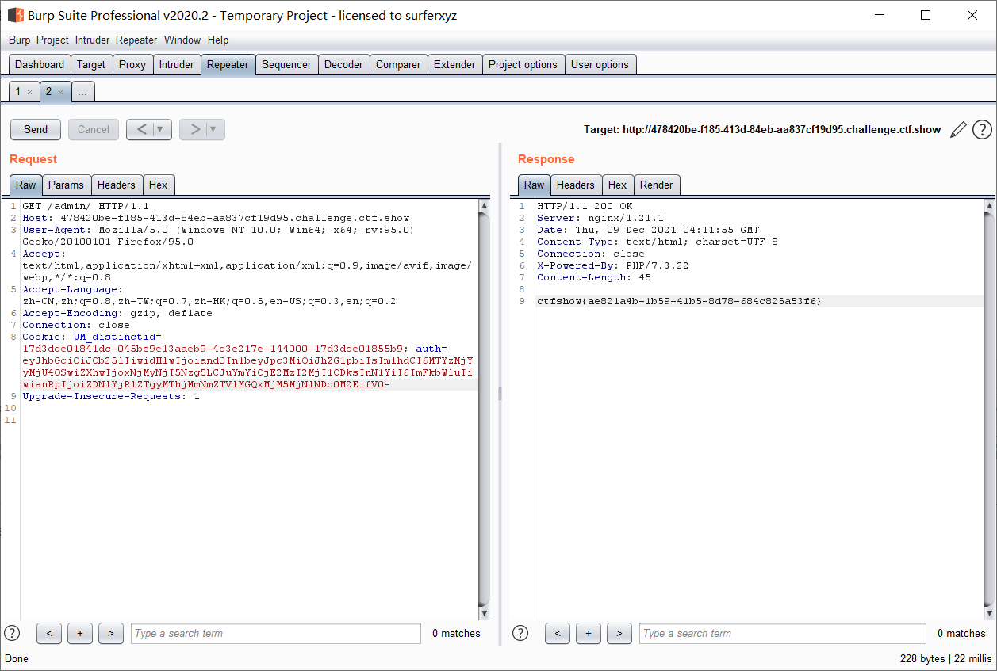Open response search options plus button
The height and width of the screenshot is (671, 997).
click(589, 633)
